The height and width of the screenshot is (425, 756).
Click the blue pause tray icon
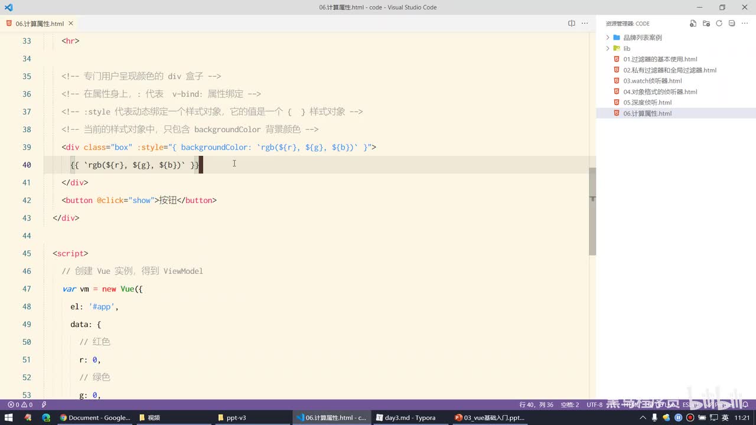pyautogui.click(x=678, y=417)
